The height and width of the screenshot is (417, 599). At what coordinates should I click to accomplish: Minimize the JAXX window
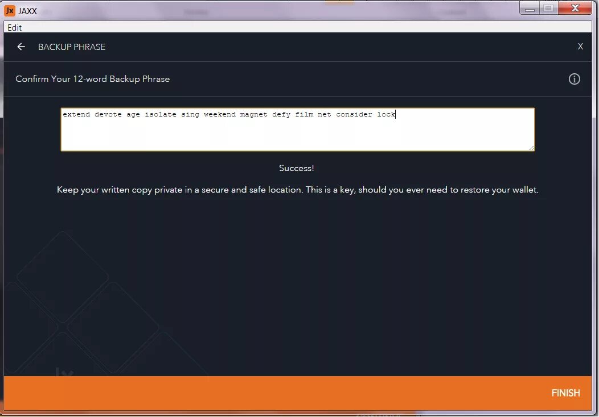click(x=530, y=9)
